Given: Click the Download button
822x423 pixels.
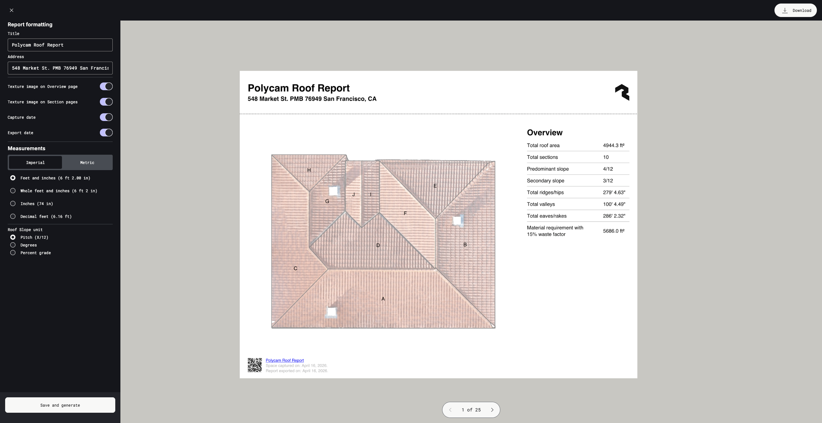Looking at the screenshot, I should click(x=795, y=10).
